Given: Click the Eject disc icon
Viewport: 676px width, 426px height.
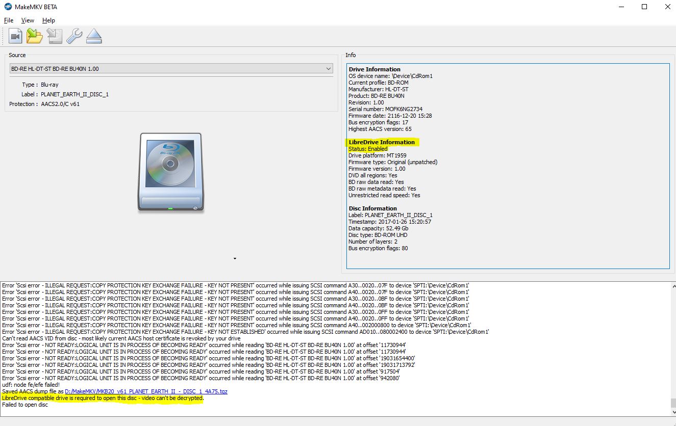Looking at the screenshot, I should coord(94,36).
